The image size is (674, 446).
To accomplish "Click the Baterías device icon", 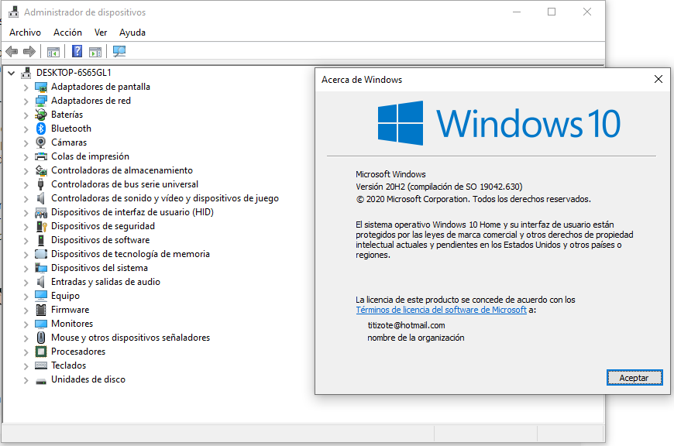I will (41, 115).
